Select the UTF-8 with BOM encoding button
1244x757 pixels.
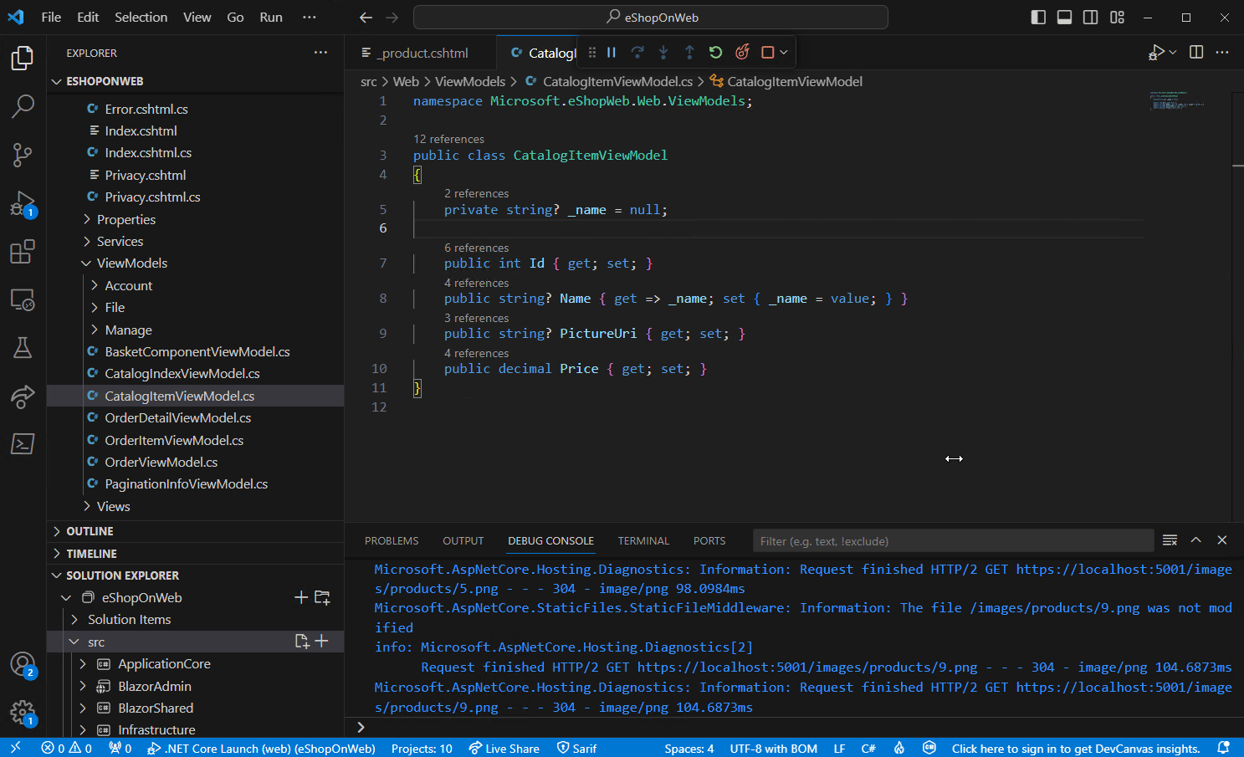(773, 748)
